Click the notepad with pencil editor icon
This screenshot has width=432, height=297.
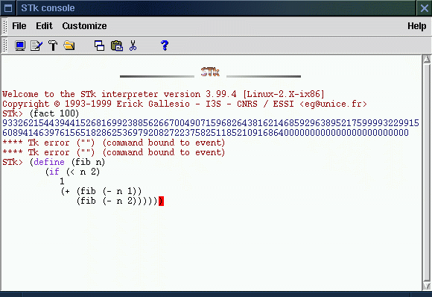click(x=36, y=46)
